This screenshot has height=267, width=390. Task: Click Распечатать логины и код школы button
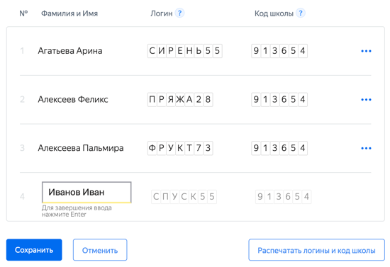[316, 250]
